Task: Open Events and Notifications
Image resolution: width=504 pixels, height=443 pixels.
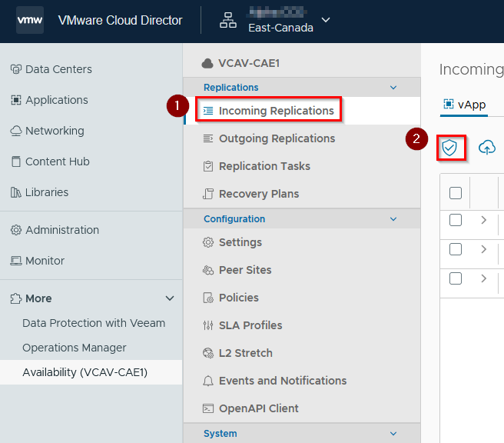Action: click(x=283, y=381)
